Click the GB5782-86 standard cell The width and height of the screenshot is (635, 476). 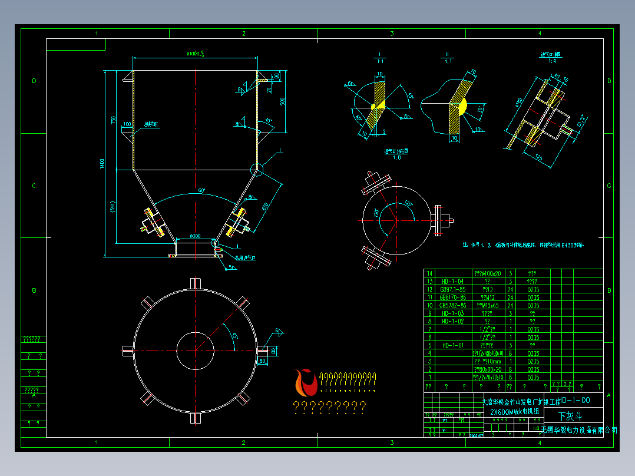click(452, 305)
